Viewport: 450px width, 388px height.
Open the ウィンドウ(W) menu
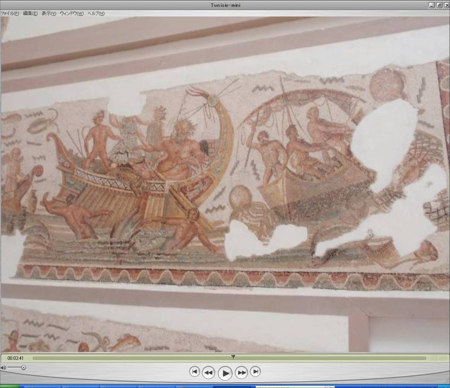(72, 13)
